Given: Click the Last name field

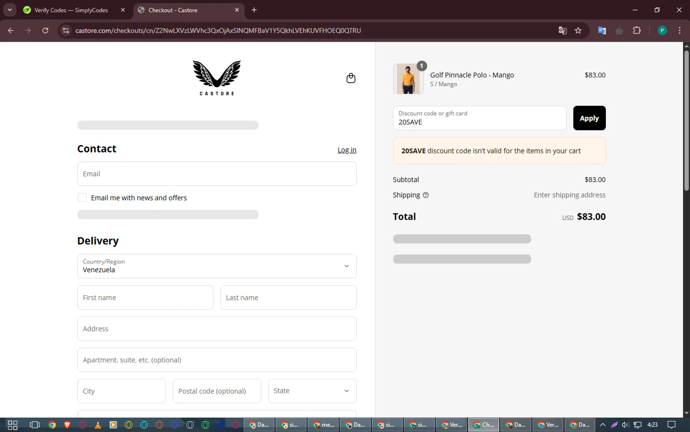Looking at the screenshot, I should [288, 298].
